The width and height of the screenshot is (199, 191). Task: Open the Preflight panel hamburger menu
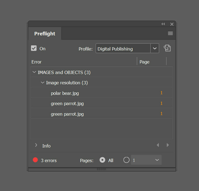pyautogui.click(x=170, y=33)
